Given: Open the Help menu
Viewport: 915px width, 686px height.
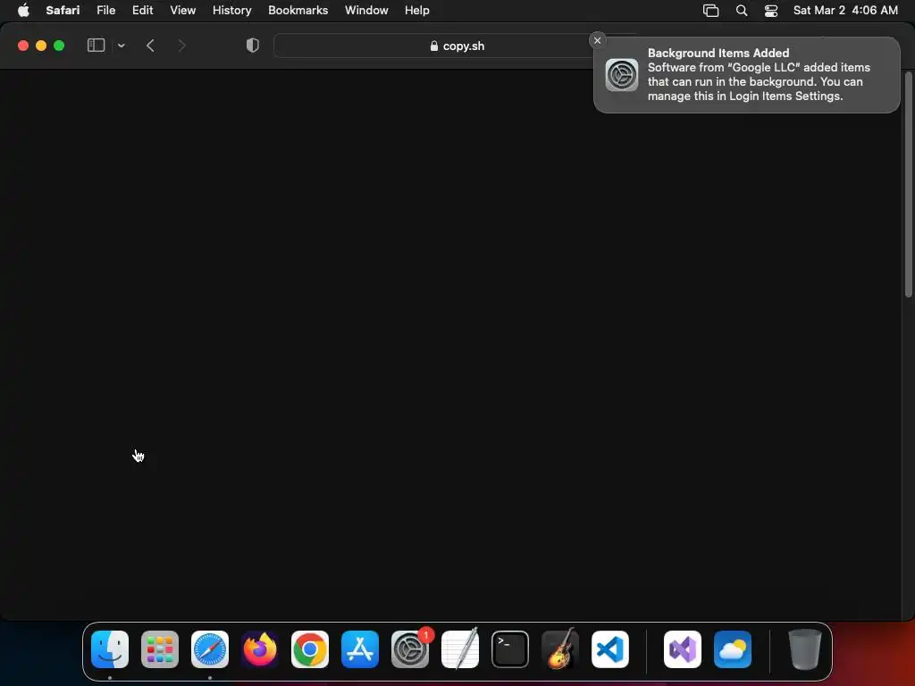Looking at the screenshot, I should (x=416, y=11).
